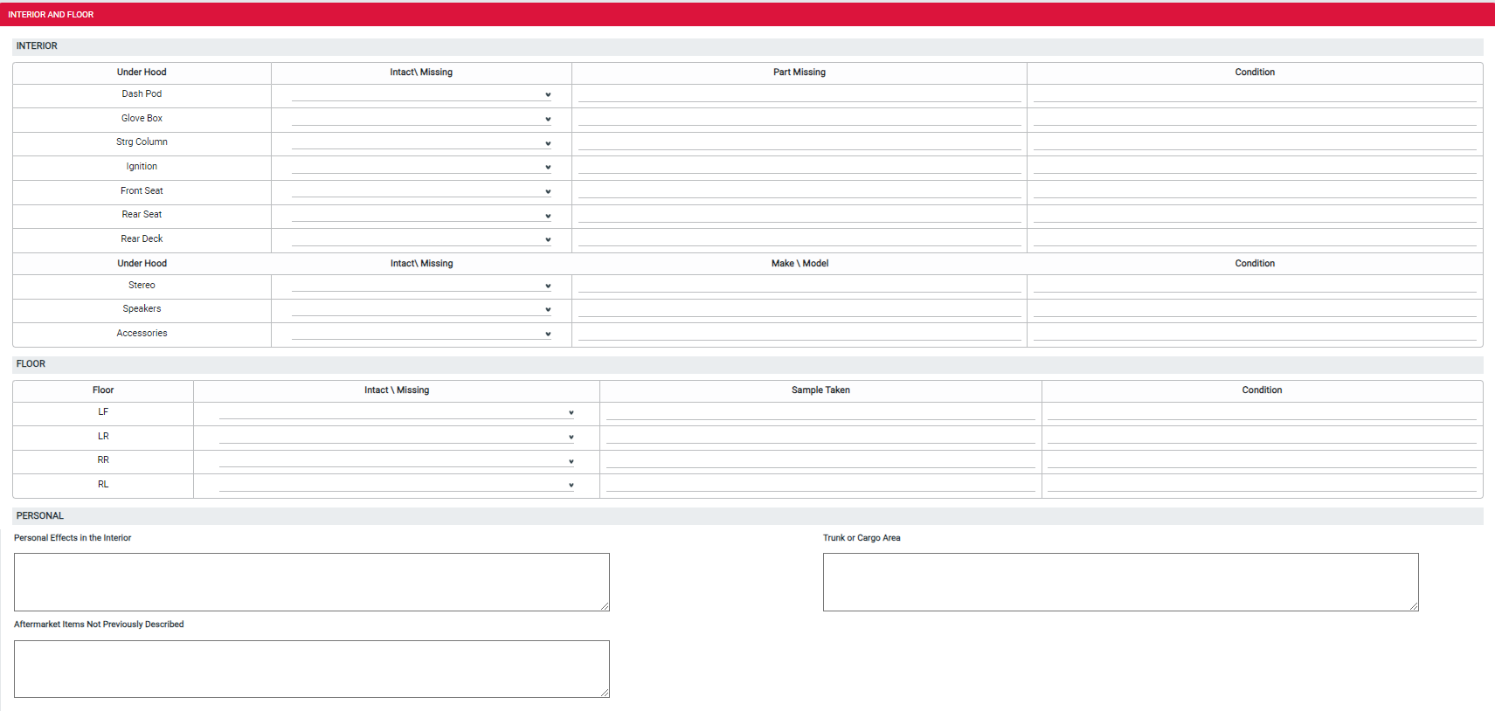
Task: Focus the Personal Effects in the Interior textarea
Action: [312, 582]
